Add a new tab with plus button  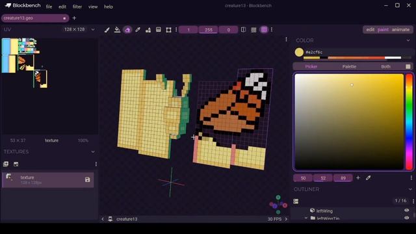coord(74,18)
